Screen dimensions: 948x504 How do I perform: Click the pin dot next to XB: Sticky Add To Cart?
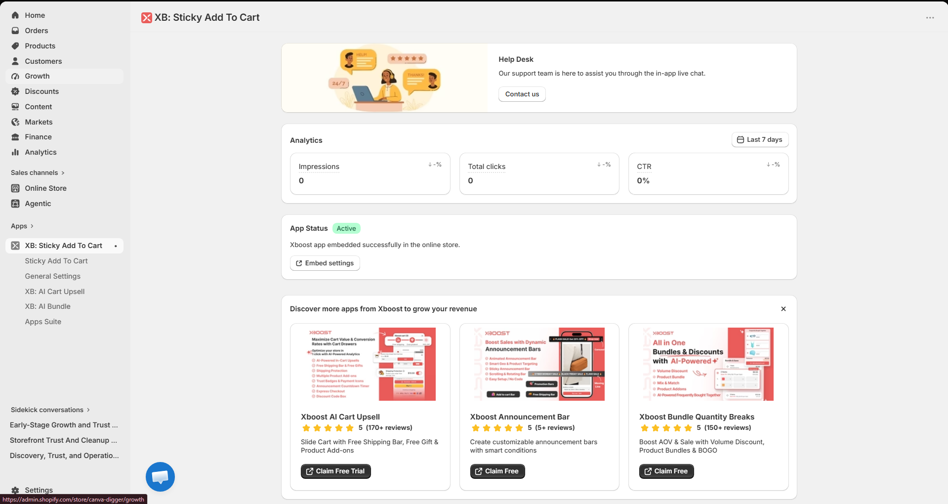coord(116,246)
